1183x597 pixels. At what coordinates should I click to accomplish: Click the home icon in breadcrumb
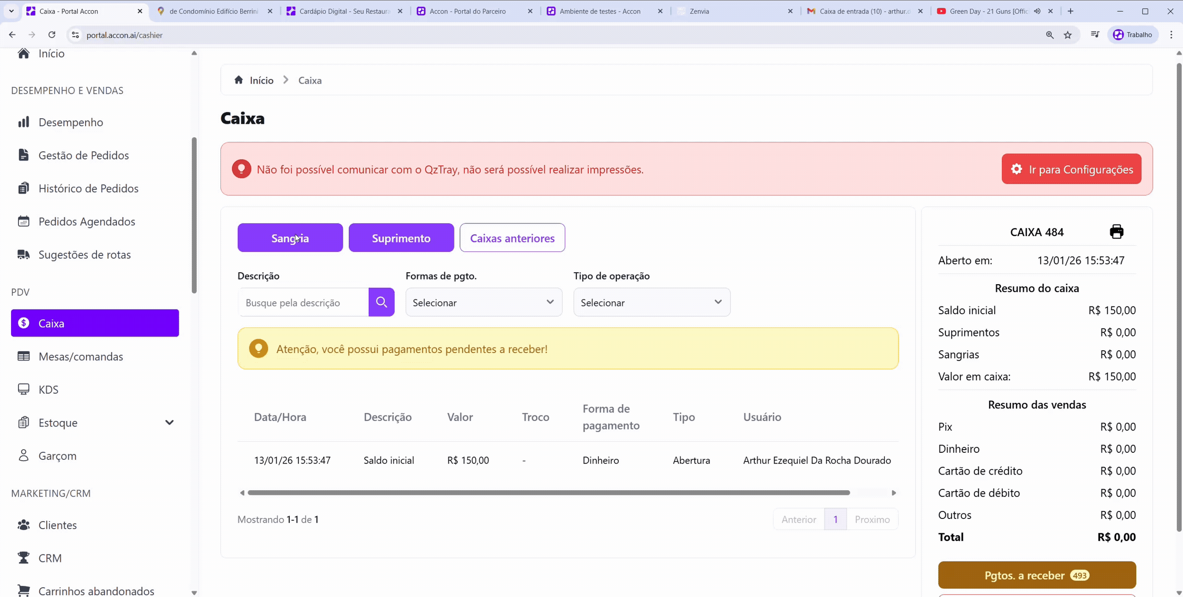[238, 80]
